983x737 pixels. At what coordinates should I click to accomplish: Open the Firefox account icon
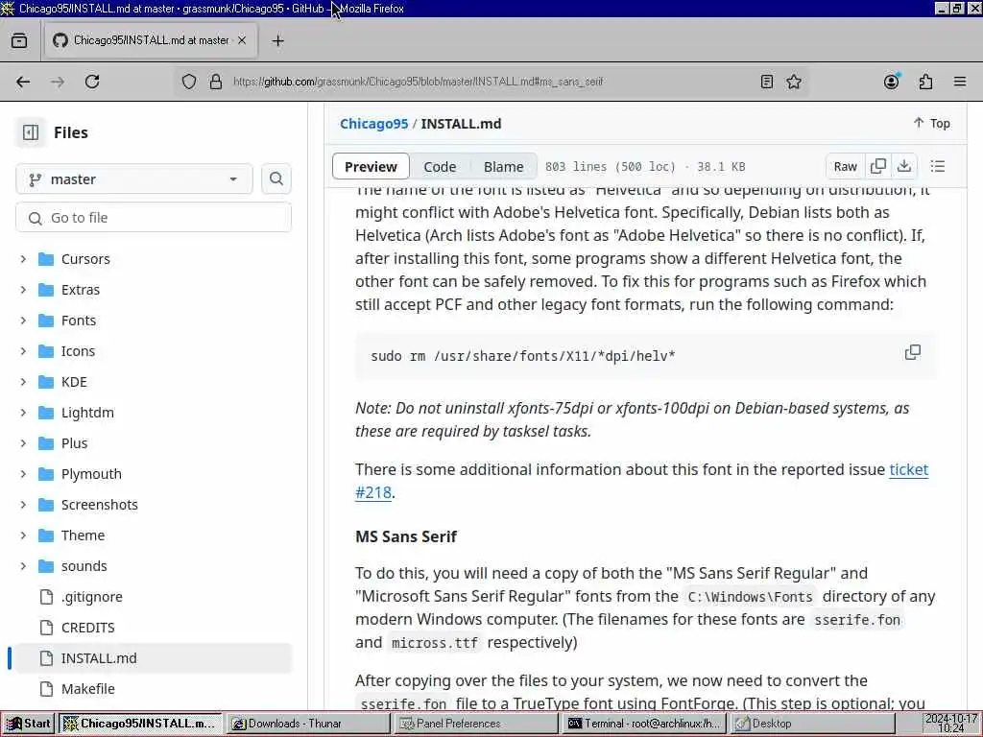coord(891,82)
